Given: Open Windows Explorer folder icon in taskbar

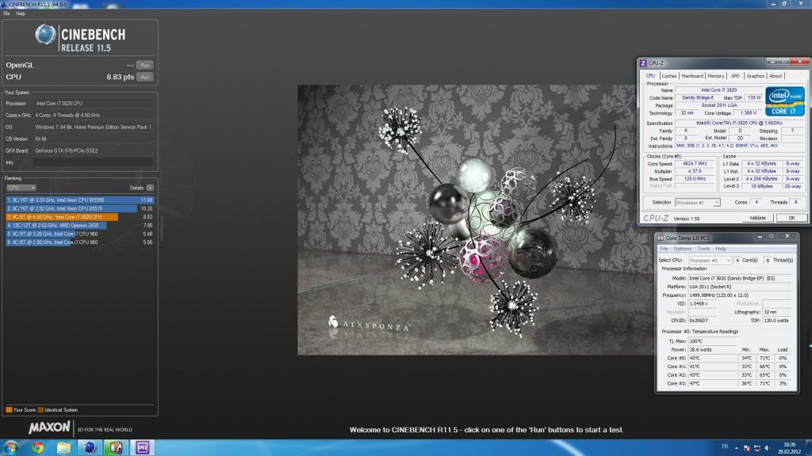Looking at the screenshot, I should (x=63, y=447).
